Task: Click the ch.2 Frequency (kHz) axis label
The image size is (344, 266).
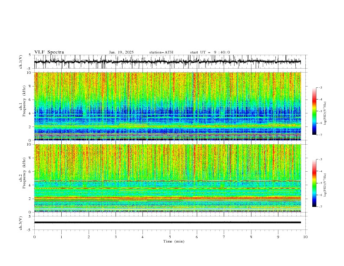Action: (x=23, y=173)
